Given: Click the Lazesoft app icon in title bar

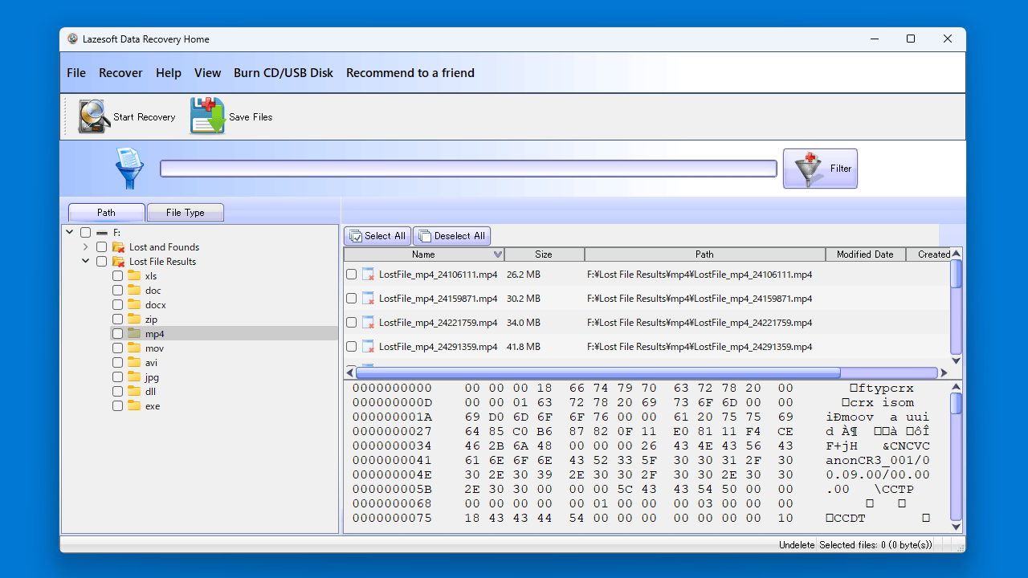Looking at the screenshot, I should (73, 39).
